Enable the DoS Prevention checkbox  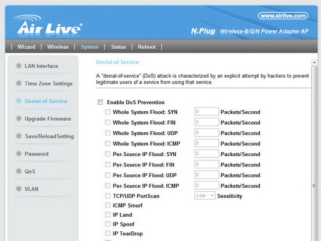[x=100, y=102]
